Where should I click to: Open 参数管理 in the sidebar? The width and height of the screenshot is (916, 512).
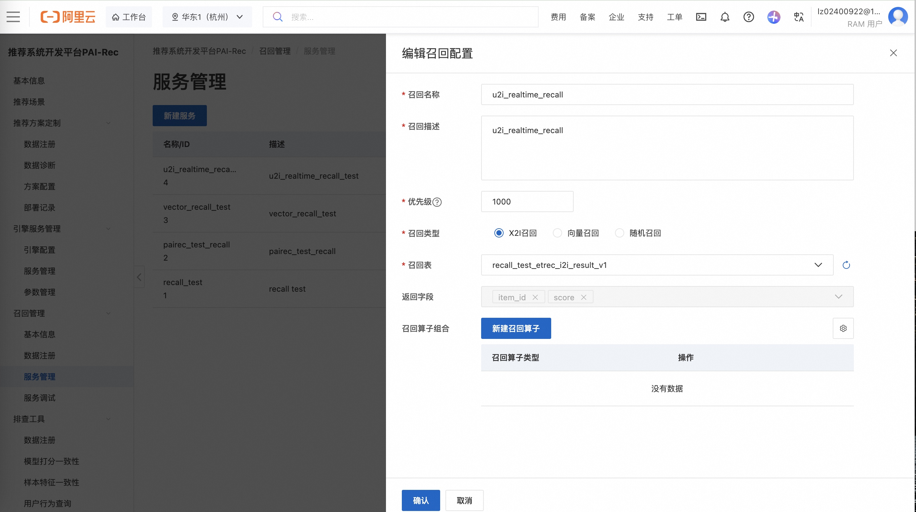coord(39,292)
